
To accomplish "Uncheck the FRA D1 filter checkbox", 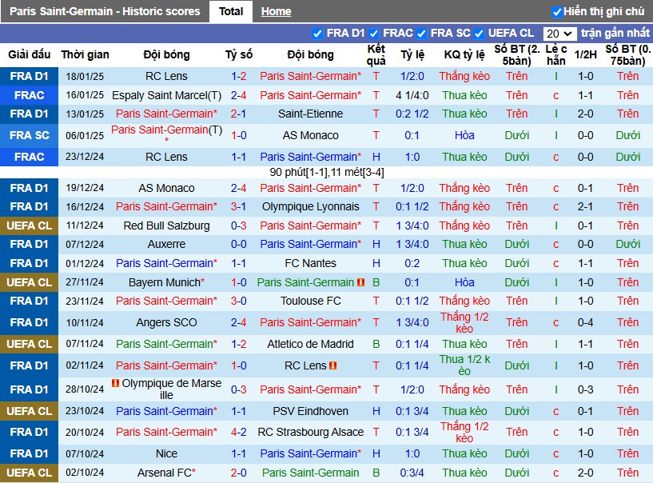I will pyautogui.click(x=317, y=34).
